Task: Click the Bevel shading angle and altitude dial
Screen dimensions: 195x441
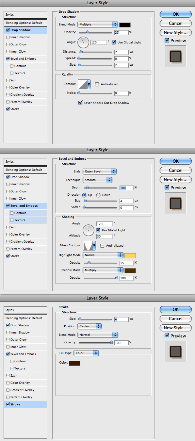Action: click(89, 230)
